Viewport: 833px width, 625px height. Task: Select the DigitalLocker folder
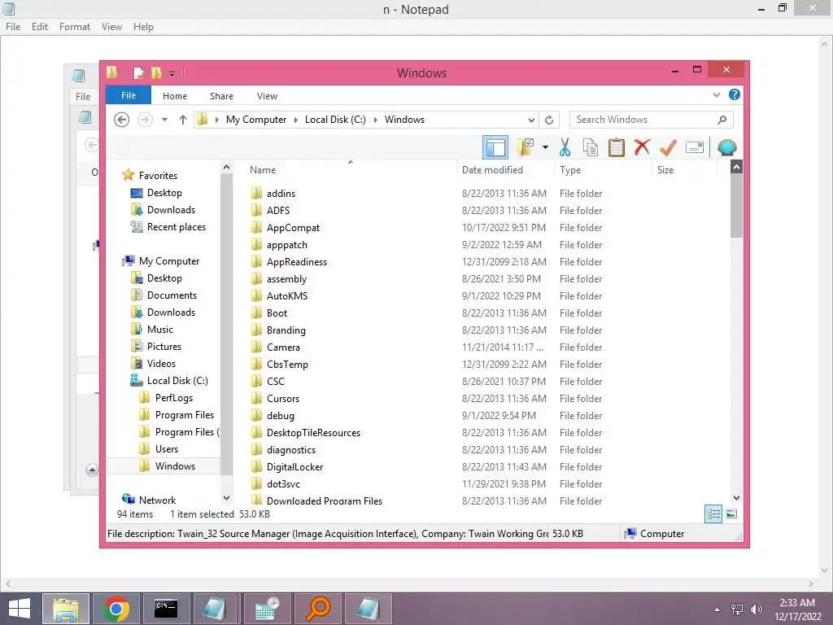pyautogui.click(x=294, y=467)
